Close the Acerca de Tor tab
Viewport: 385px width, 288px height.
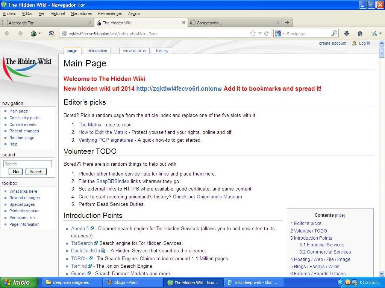click(90, 22)
